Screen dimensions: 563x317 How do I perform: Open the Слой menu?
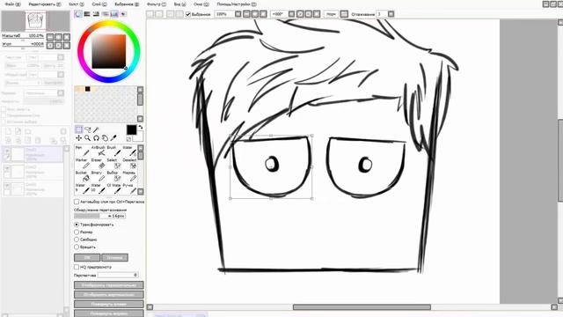pos(99,4)
